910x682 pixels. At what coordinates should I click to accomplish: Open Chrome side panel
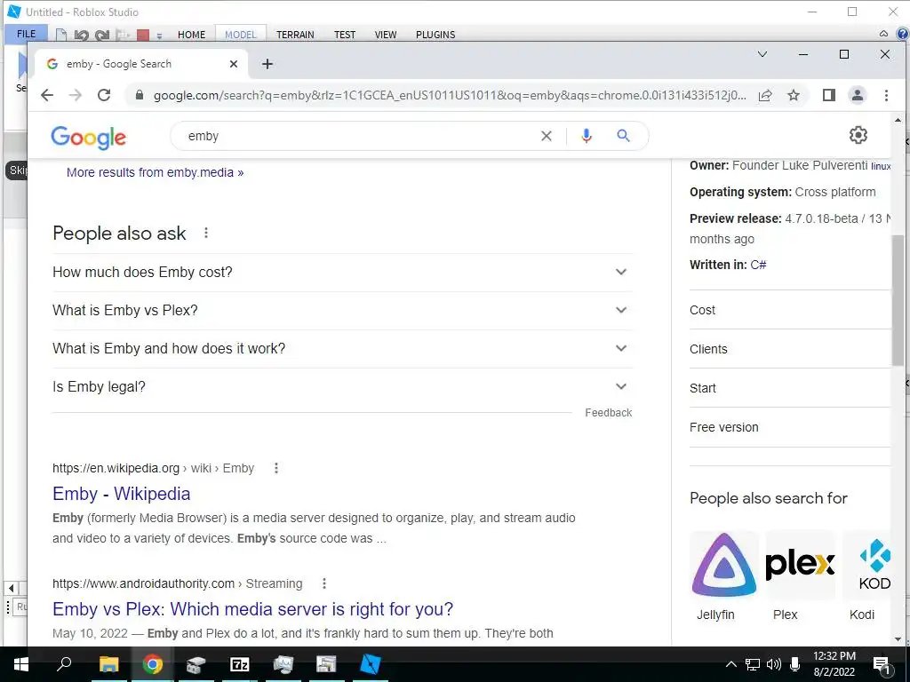click(x=829, y=95)
